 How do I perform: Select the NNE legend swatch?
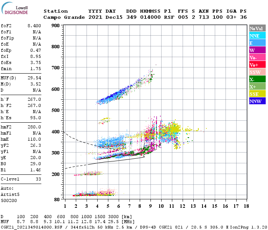pyautogui.click(x=257, y=36)
